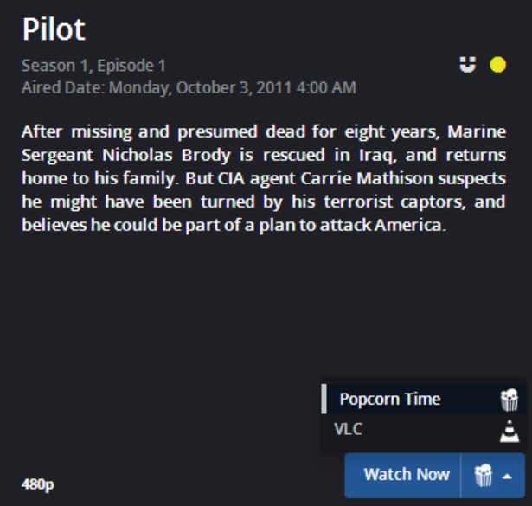Click the popcorn bucket icon in the player list
This screenshot has height=506, width=532.
[x=510, y=400]
